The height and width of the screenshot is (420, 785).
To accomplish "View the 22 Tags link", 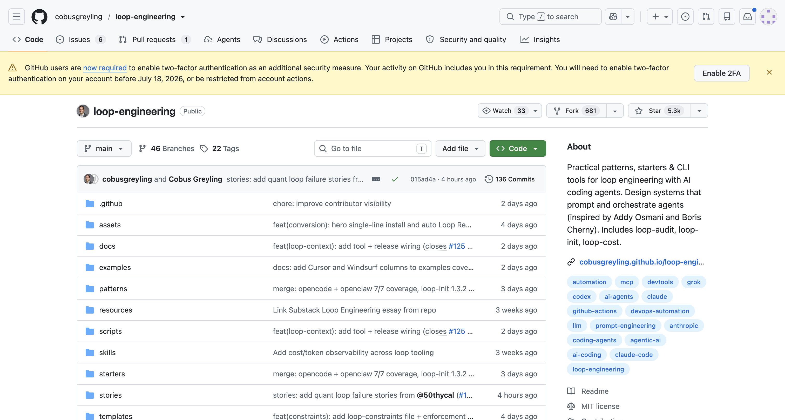I will point(219,148).
